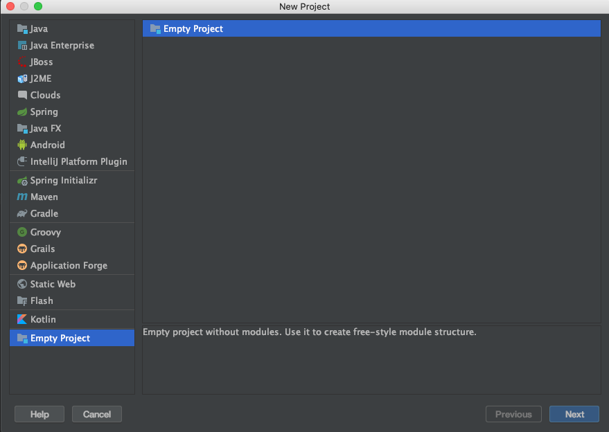
Task: Click the Spring Initializr icon
Action: point(22,181)
